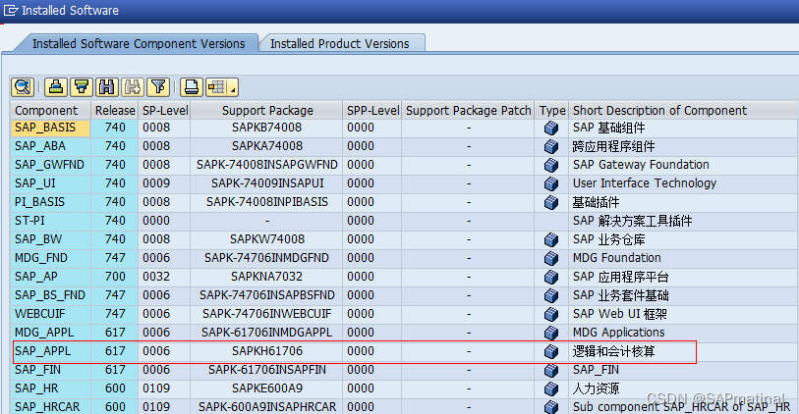Image resolution: width=799 pixels, height=414 pixels.
Task: Click the greyed-out Find Next binoculars icon
Action: point(133,87)
